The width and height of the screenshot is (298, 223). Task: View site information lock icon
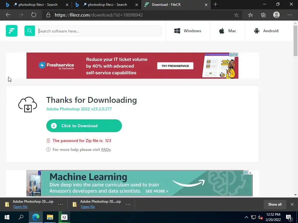[x=48, y=15]
